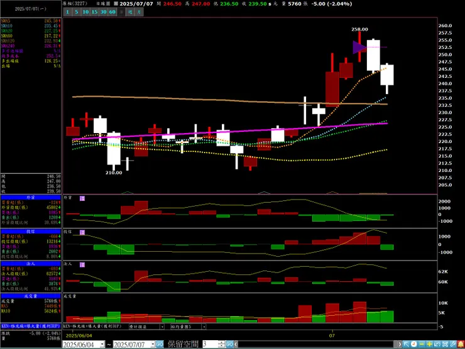
Task: Switch to 30-minute chart interval
Action: (103, 12)
